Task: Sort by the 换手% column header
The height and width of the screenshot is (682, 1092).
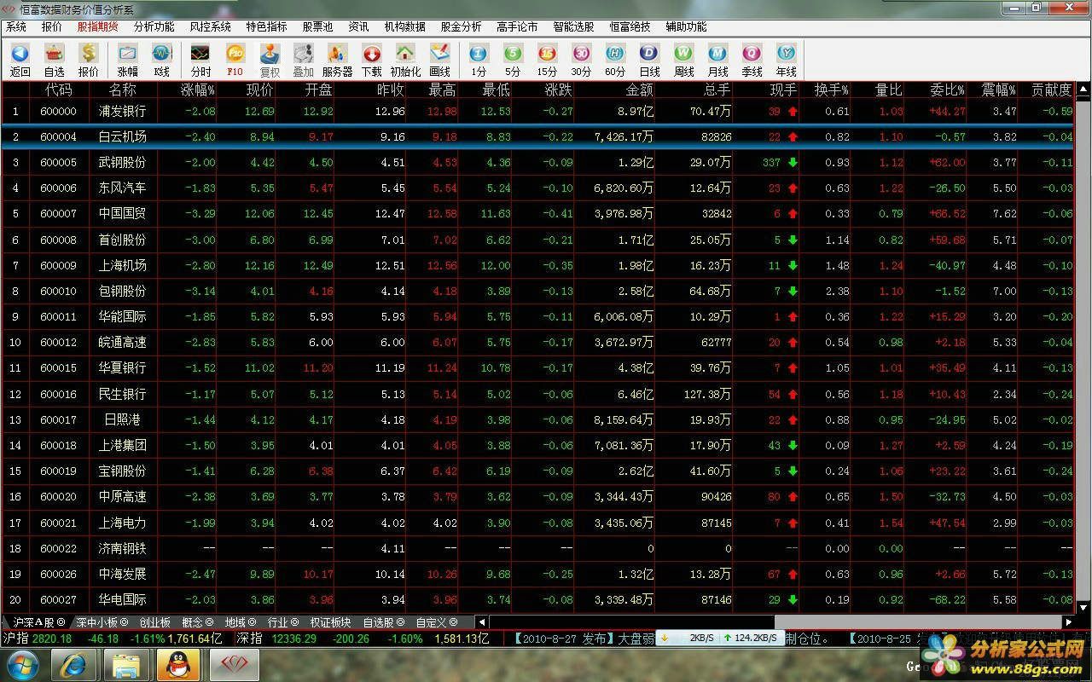Action: tap(831, 90)
